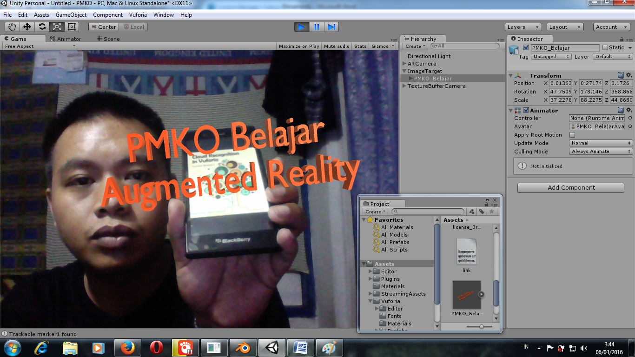This screenshot has height=357, width=635.
Task: Switch to Microsoft Word in taskbar
Action: [301, 348]
